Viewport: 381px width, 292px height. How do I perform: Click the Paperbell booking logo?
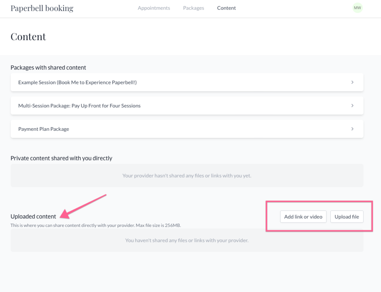pyautogui.click(x=42, y=8)
